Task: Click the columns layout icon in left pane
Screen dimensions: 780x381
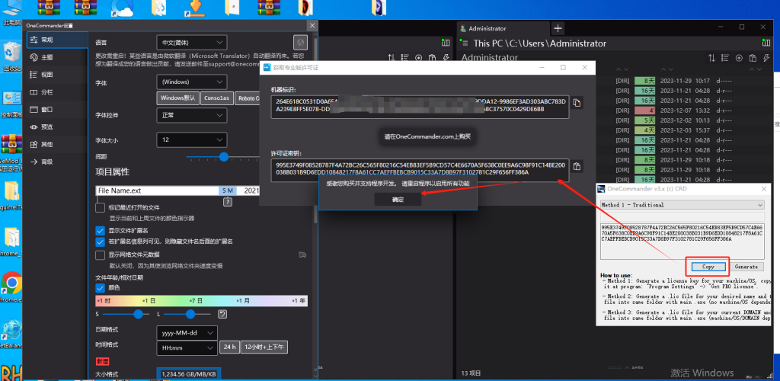Action: coord(445,43)
